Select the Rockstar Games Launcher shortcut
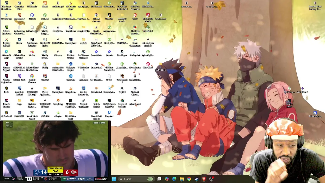Viewport: 325px width, 183px height. [x=32, y=103]
